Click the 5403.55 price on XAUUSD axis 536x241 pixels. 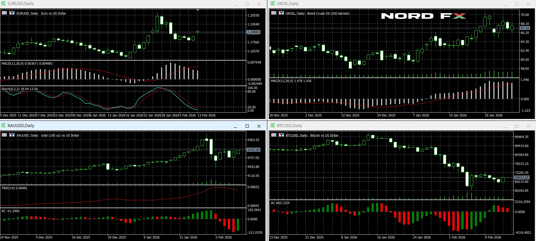tap(253, 140)
